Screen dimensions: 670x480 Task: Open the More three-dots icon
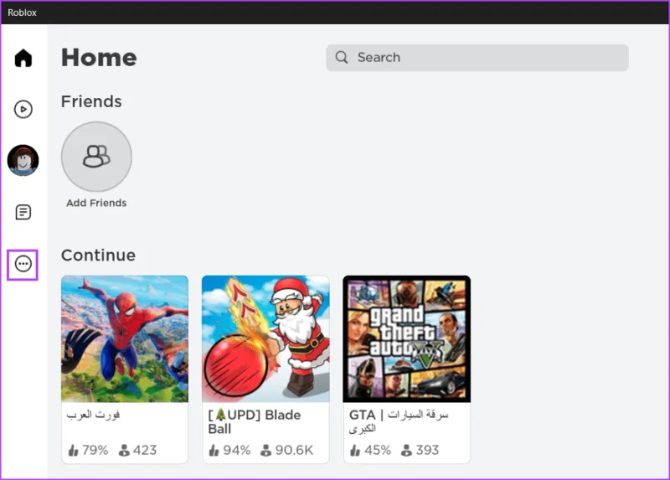coord(23,264)
